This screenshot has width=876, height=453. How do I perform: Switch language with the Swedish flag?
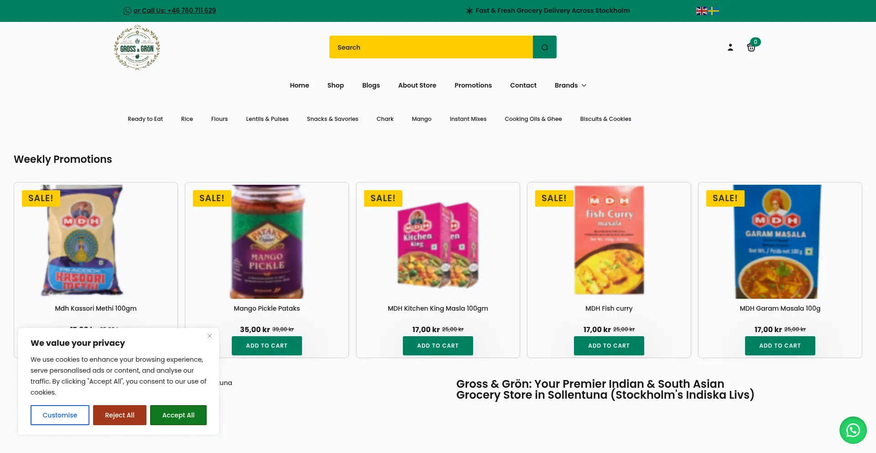[x=714, y=11]
